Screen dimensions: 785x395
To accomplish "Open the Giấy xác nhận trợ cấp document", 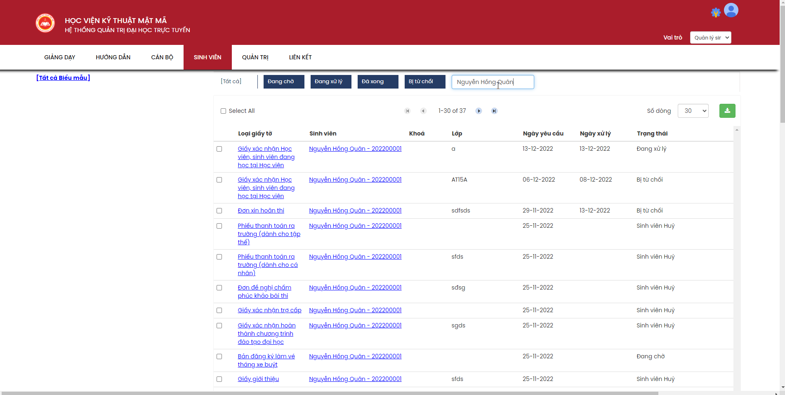I will [x=269, y=310].
